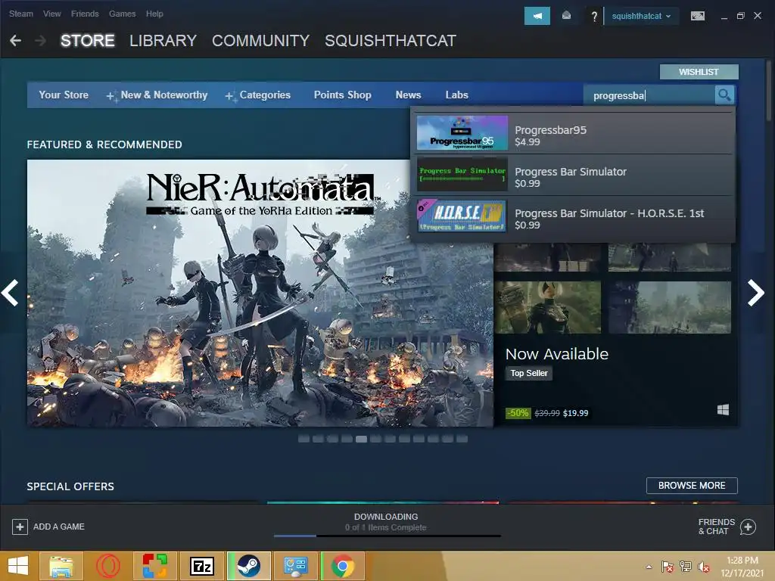The height and width of the screenshot is (581, 775).
Task: Click ADD A GAME label
Action: coord(59,527)
